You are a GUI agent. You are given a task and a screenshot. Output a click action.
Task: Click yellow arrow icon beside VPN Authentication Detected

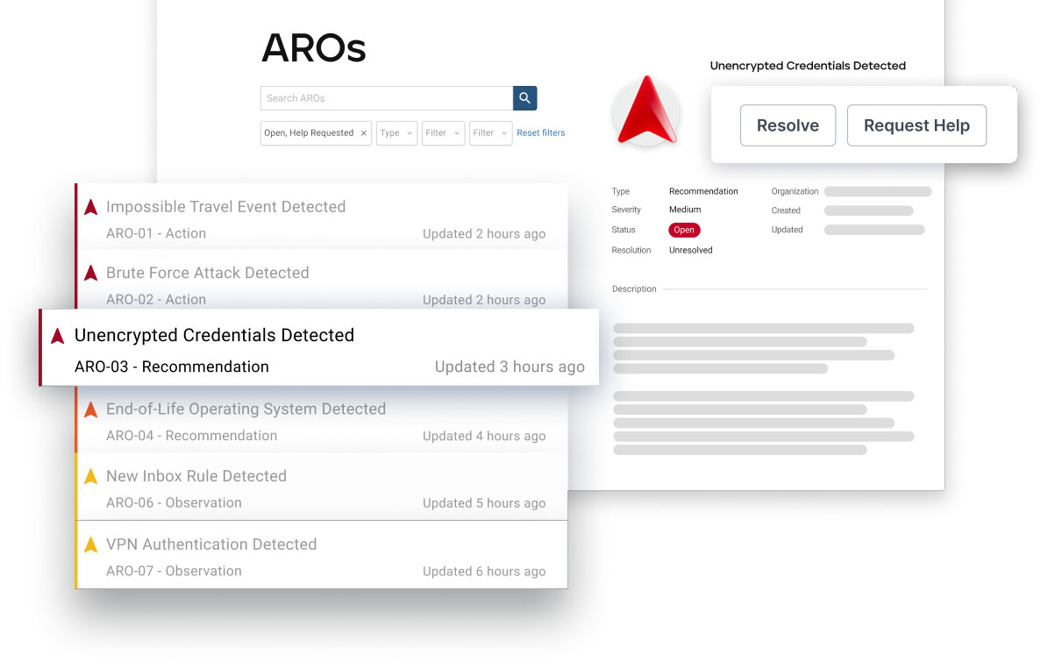90,545
